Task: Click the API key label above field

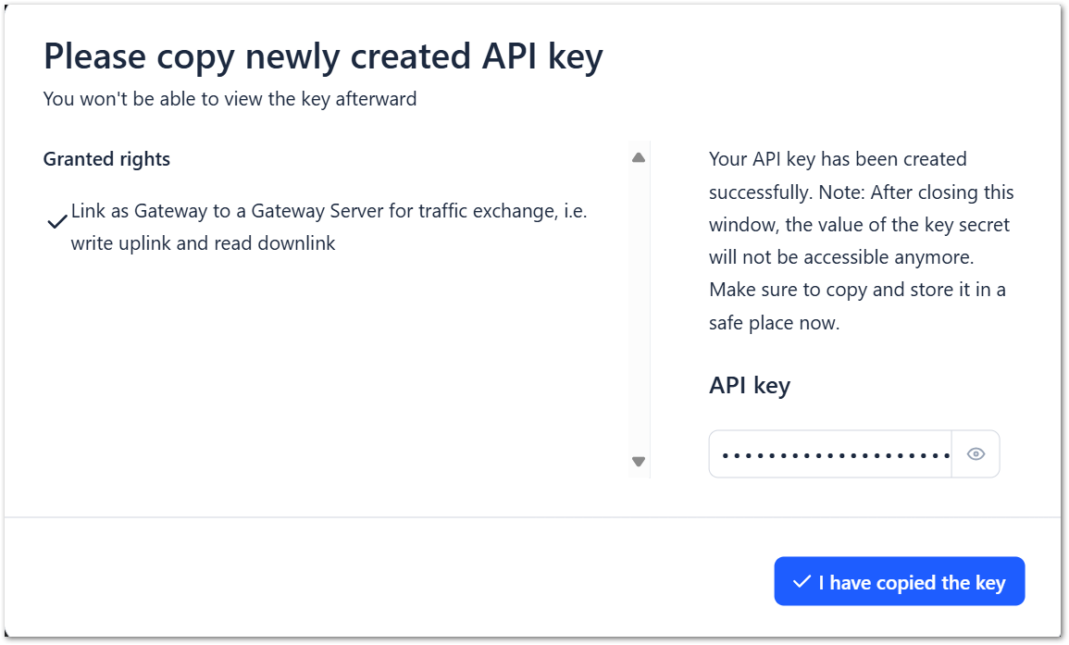Action: point(750,385)
